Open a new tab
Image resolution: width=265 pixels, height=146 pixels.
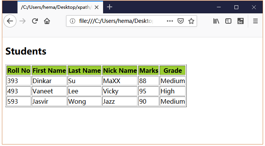click(x=110, y=7)
